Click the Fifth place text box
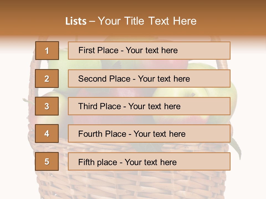 click(x=149, y=161)
